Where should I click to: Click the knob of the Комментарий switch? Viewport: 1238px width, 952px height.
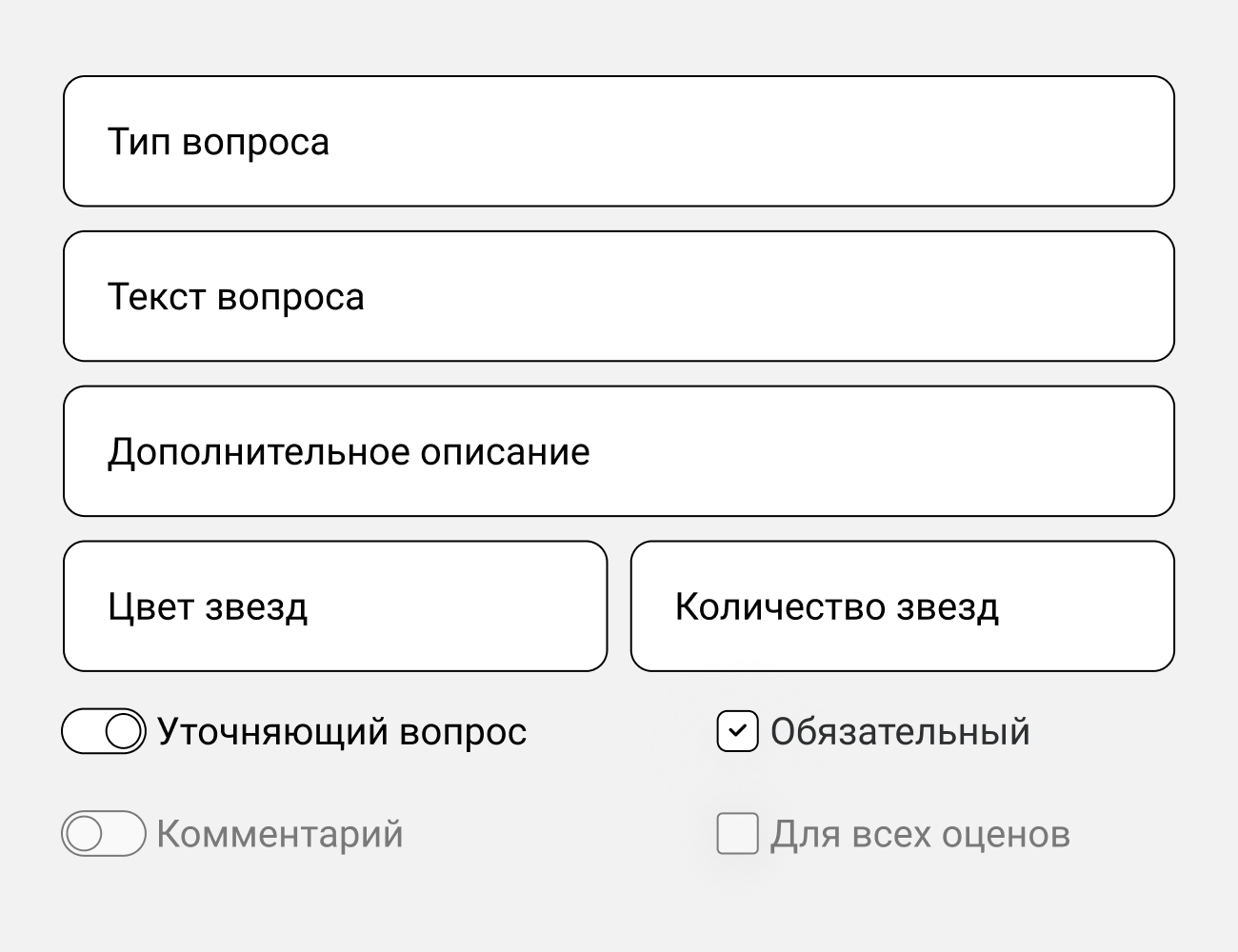click(x=85, y=834)
